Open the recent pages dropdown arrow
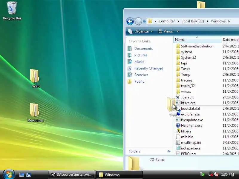The width and height of the screenshot is (239, 179). point(144,21)
